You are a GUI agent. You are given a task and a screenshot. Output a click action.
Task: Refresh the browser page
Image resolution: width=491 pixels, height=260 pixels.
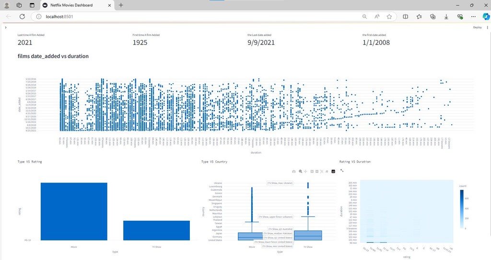point(22,17)
